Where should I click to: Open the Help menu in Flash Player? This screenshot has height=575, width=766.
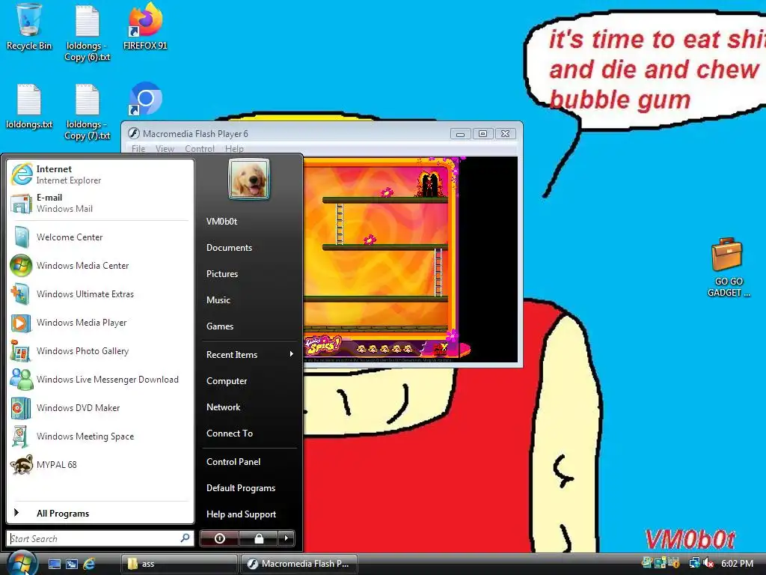[x=234, y=149]
